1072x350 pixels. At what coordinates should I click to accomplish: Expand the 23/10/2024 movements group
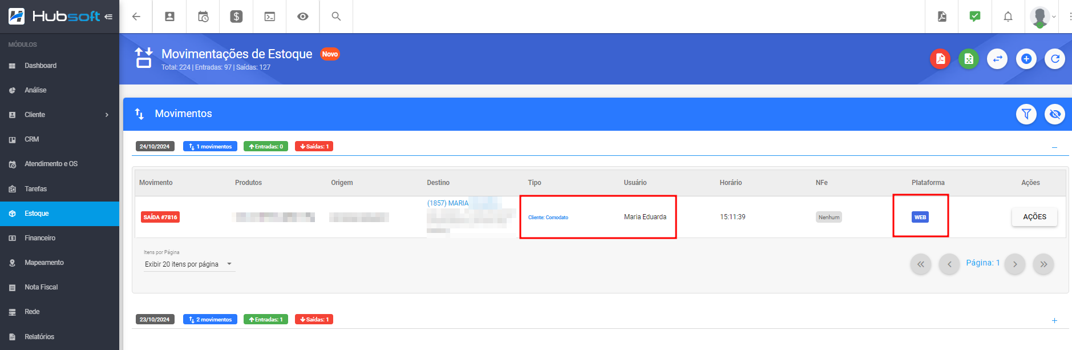(1054, 320)
